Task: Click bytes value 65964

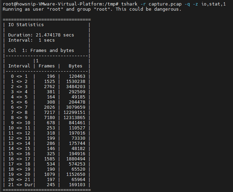Action: [x=78, y=180]
